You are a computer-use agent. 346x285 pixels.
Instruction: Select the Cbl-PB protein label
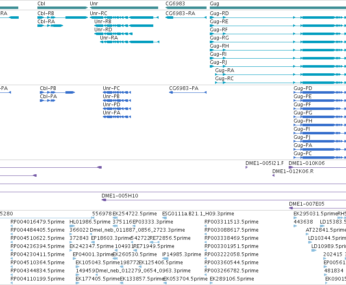point(48,88)
